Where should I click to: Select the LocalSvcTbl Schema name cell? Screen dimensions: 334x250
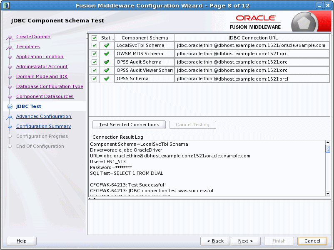point(145,45)
